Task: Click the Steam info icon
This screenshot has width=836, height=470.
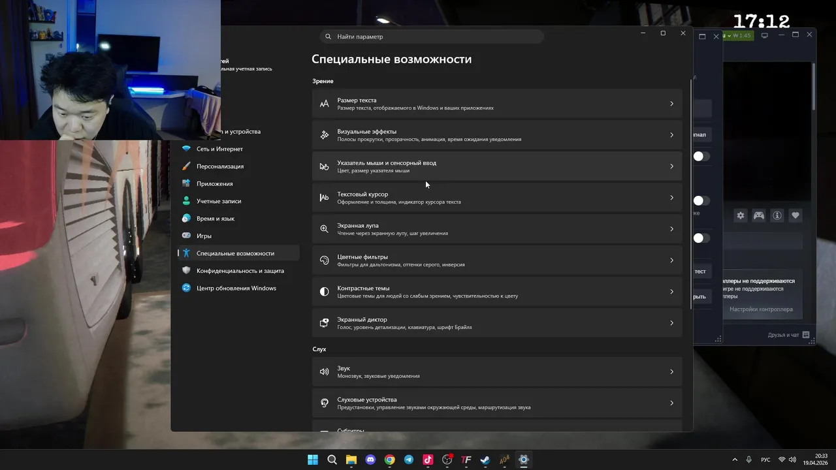Action: point(777,215)
